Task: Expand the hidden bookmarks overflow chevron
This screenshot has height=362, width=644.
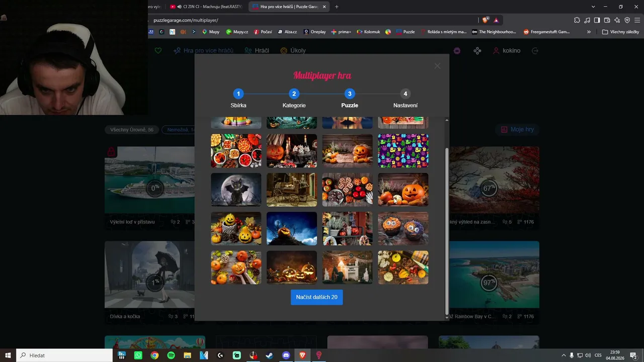Action: coord(589,32)
